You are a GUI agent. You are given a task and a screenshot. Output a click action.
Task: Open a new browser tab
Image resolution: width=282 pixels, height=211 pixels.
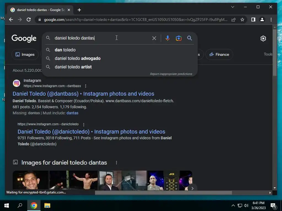click(79, 10)
